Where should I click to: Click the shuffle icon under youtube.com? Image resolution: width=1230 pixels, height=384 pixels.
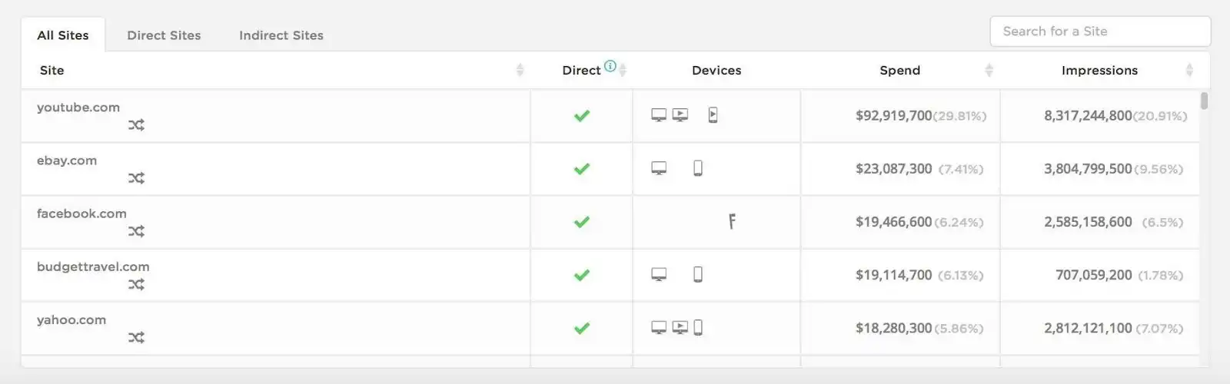136,125
